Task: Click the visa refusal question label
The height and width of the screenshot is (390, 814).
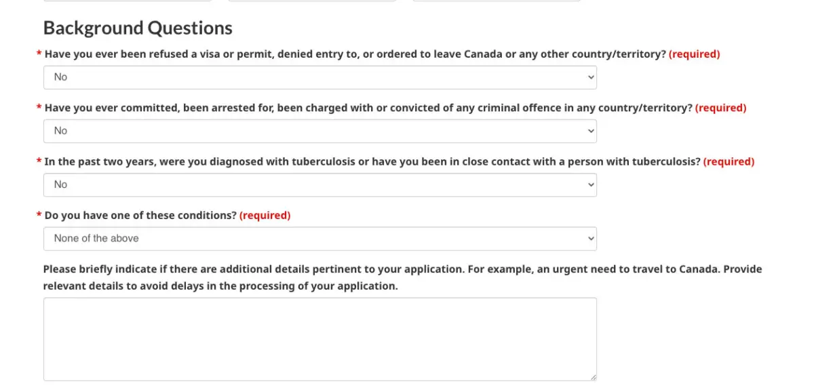Action: coord(355,54)
